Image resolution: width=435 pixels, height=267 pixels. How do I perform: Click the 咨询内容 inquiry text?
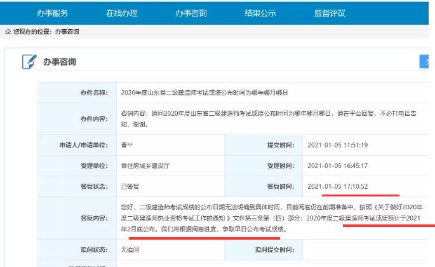tap(267, 118)
